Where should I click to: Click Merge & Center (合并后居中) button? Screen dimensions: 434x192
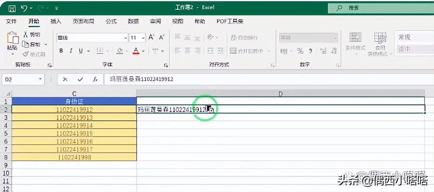click(247, 51)
